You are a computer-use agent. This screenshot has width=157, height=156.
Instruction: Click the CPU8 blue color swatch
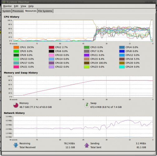coord(122,51)
